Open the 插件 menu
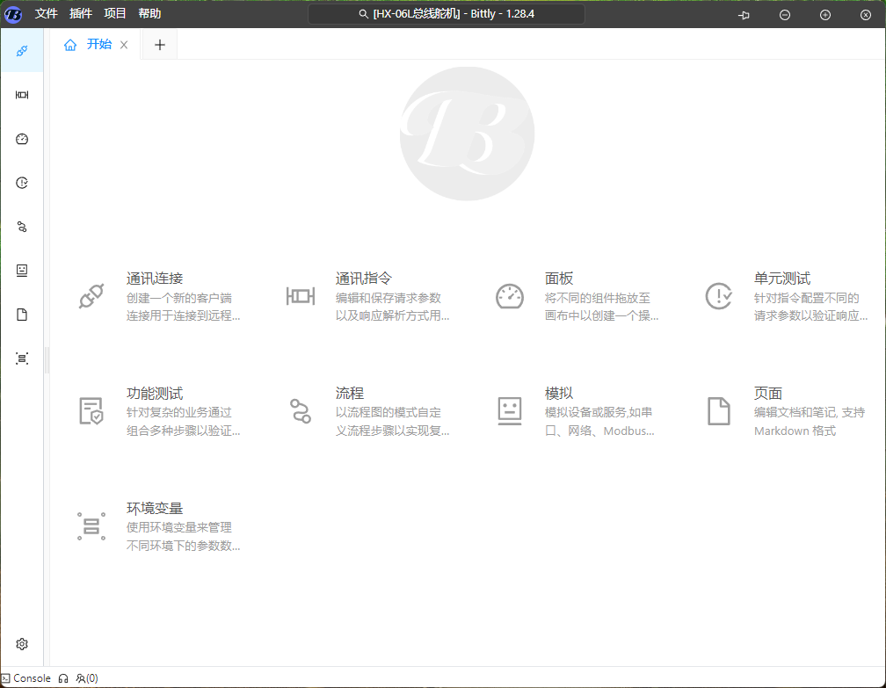This screenshot has width=886, height=688. [x=80, y=14]
